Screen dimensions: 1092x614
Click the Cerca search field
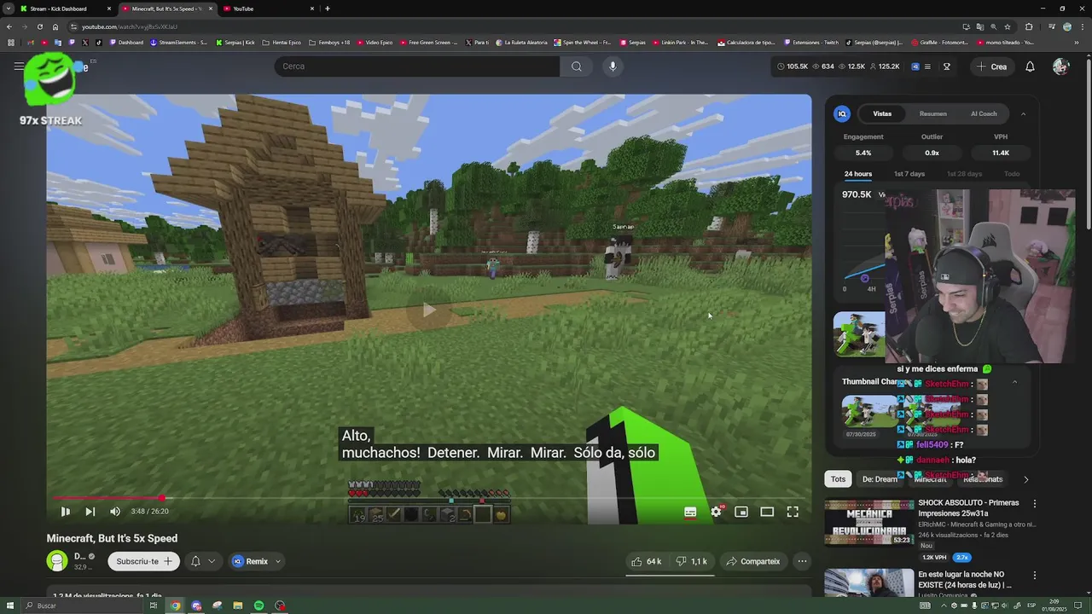(x=417, y=67)
